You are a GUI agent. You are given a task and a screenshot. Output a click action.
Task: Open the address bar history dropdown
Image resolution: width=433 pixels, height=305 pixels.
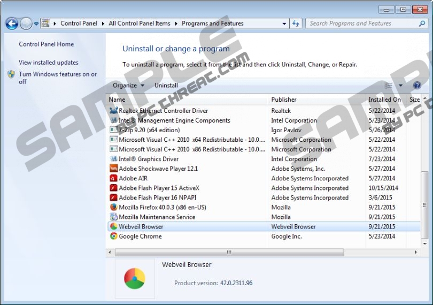pos(284,24)
